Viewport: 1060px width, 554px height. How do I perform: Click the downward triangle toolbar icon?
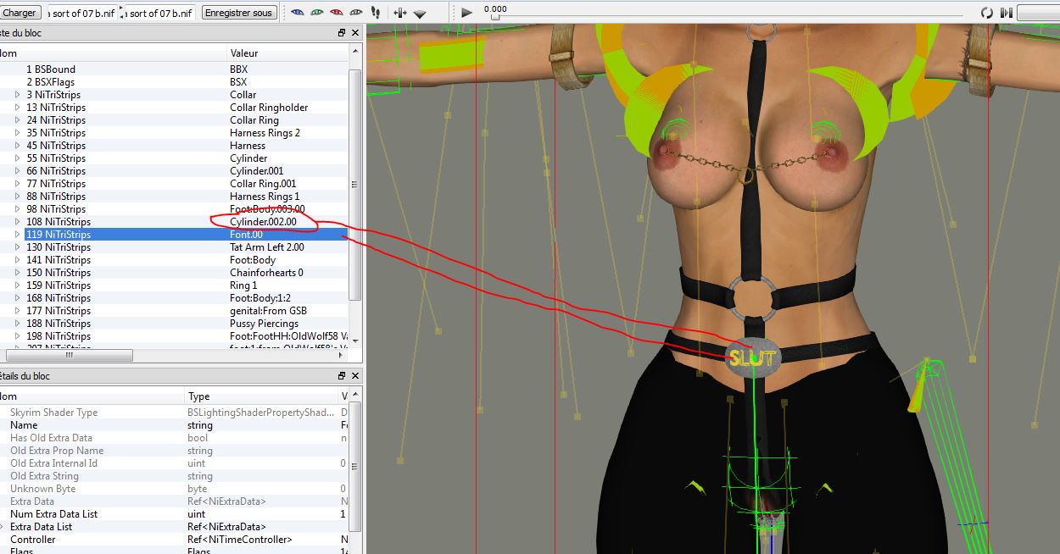[x=420, y=14]
